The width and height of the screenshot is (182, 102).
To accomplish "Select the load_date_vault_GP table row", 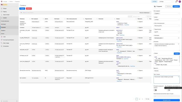I will (x=85, y=51).
